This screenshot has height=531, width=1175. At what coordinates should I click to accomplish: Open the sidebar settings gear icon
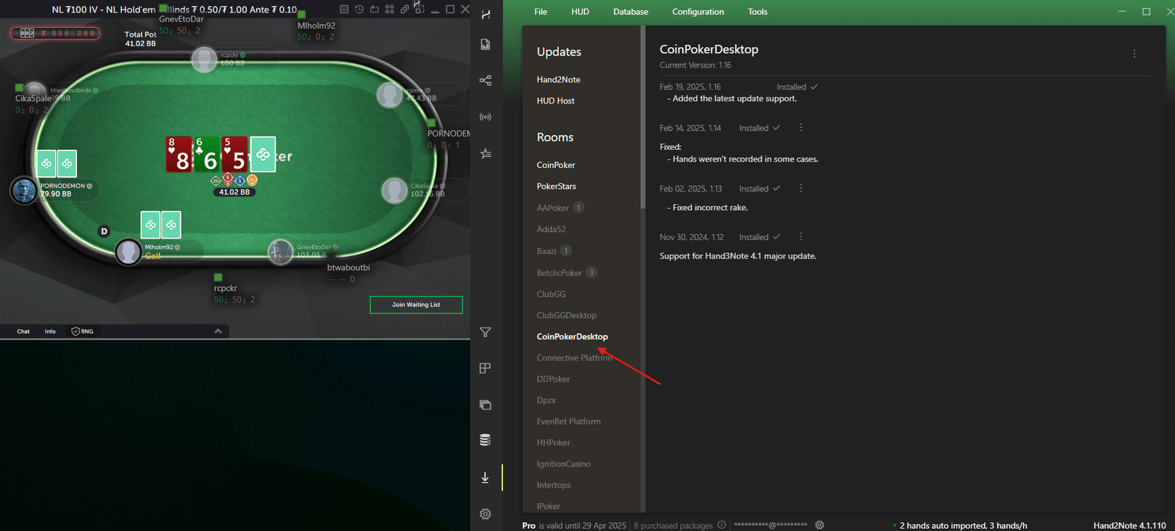pos(485,514)
